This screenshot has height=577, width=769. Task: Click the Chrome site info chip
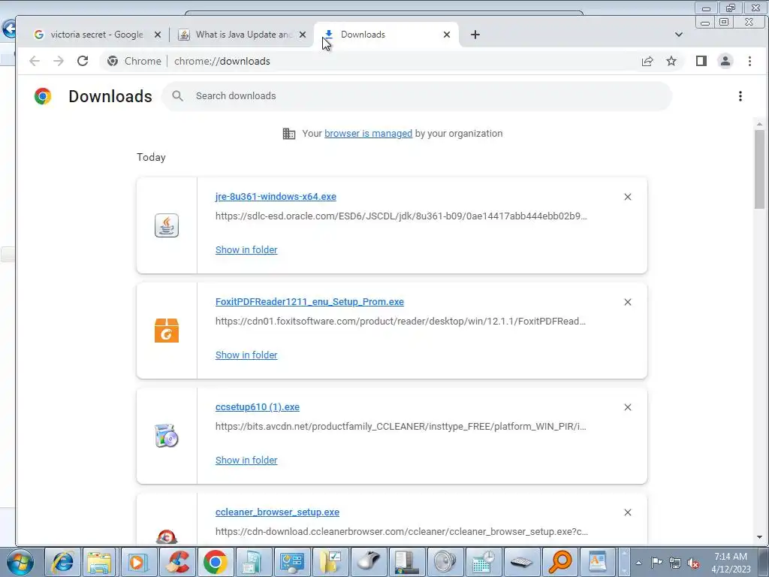pyautogui.click(x=134, y=61)
